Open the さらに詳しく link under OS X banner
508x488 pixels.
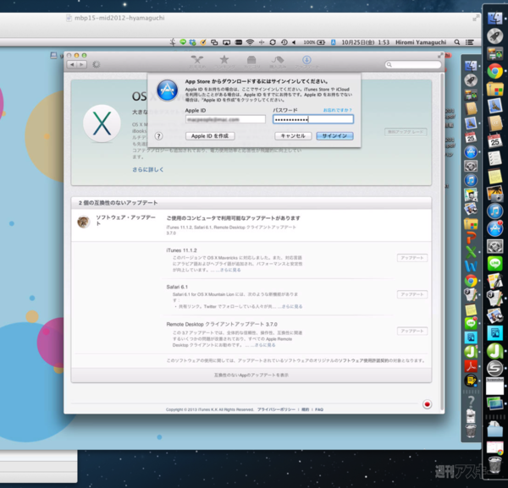(147, 169)
